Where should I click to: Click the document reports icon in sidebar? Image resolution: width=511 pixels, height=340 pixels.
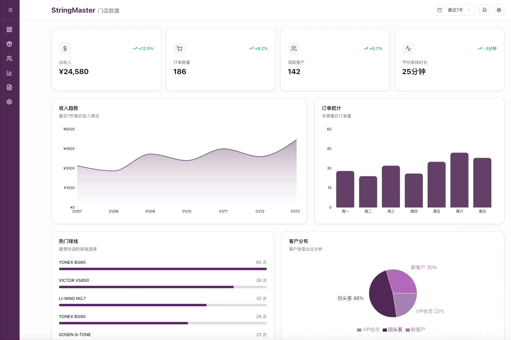[x=9, y=87]
